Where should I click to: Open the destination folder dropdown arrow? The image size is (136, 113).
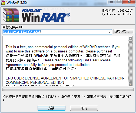(110, 32)
